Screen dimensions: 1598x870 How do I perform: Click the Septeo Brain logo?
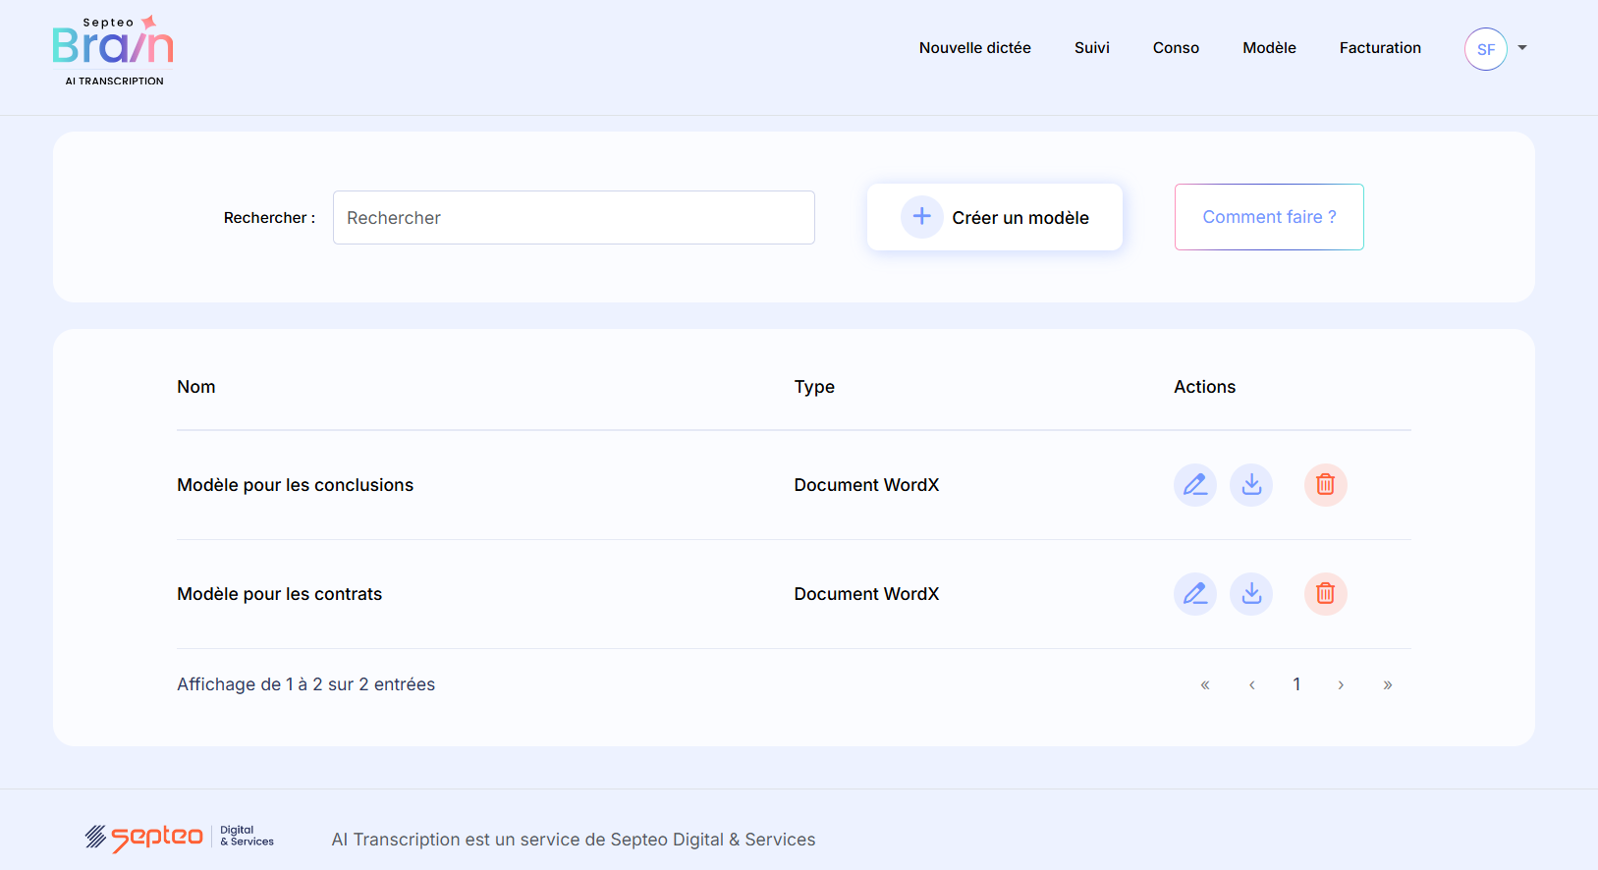coord(113,51)
